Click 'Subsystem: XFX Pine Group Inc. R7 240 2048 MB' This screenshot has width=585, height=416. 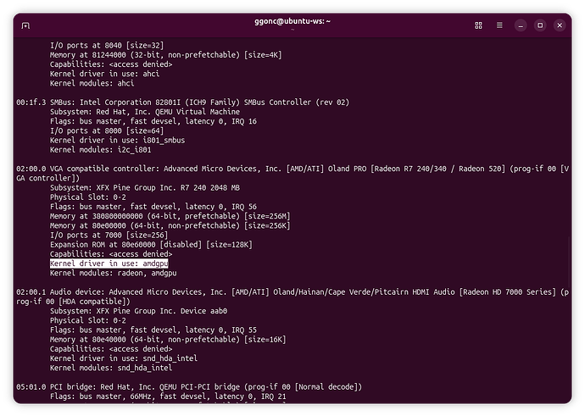click(145, 188)
